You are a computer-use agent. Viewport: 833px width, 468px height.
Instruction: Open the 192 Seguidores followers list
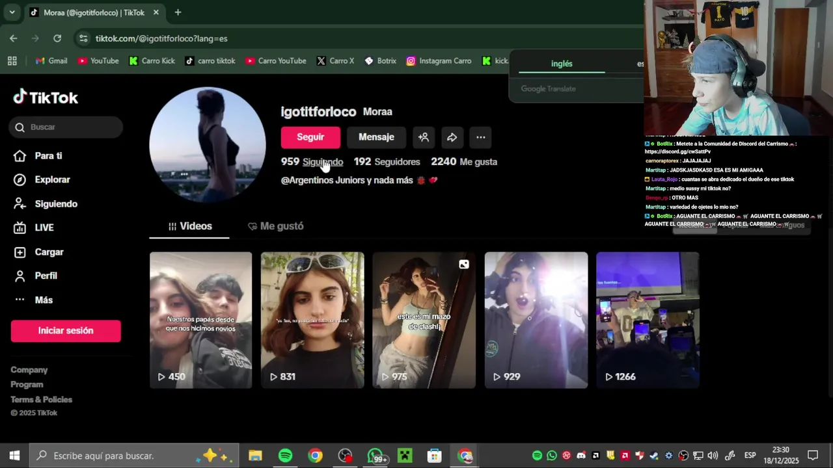click(387, 162)
